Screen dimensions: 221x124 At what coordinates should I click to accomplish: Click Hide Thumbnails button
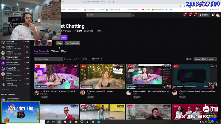[x=72, y=43]
